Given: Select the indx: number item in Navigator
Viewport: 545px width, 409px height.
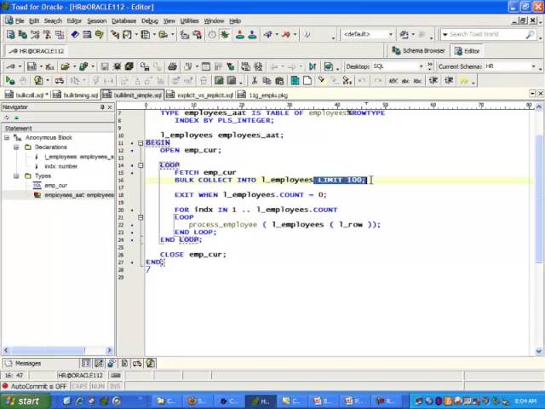Looking at the screenshot, I should 60,167.
